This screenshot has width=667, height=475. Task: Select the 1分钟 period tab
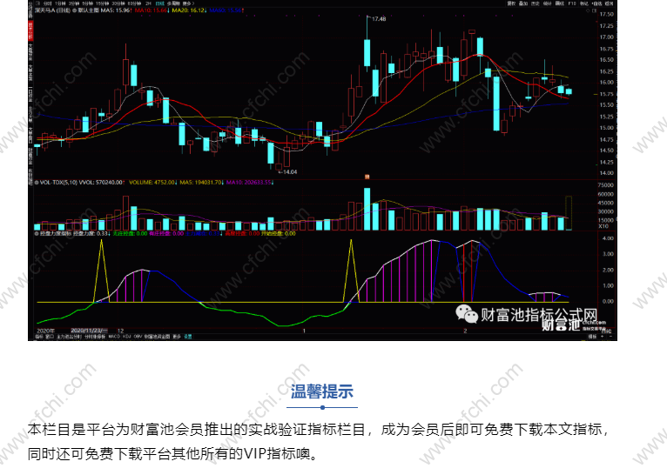tap(60, 3)
